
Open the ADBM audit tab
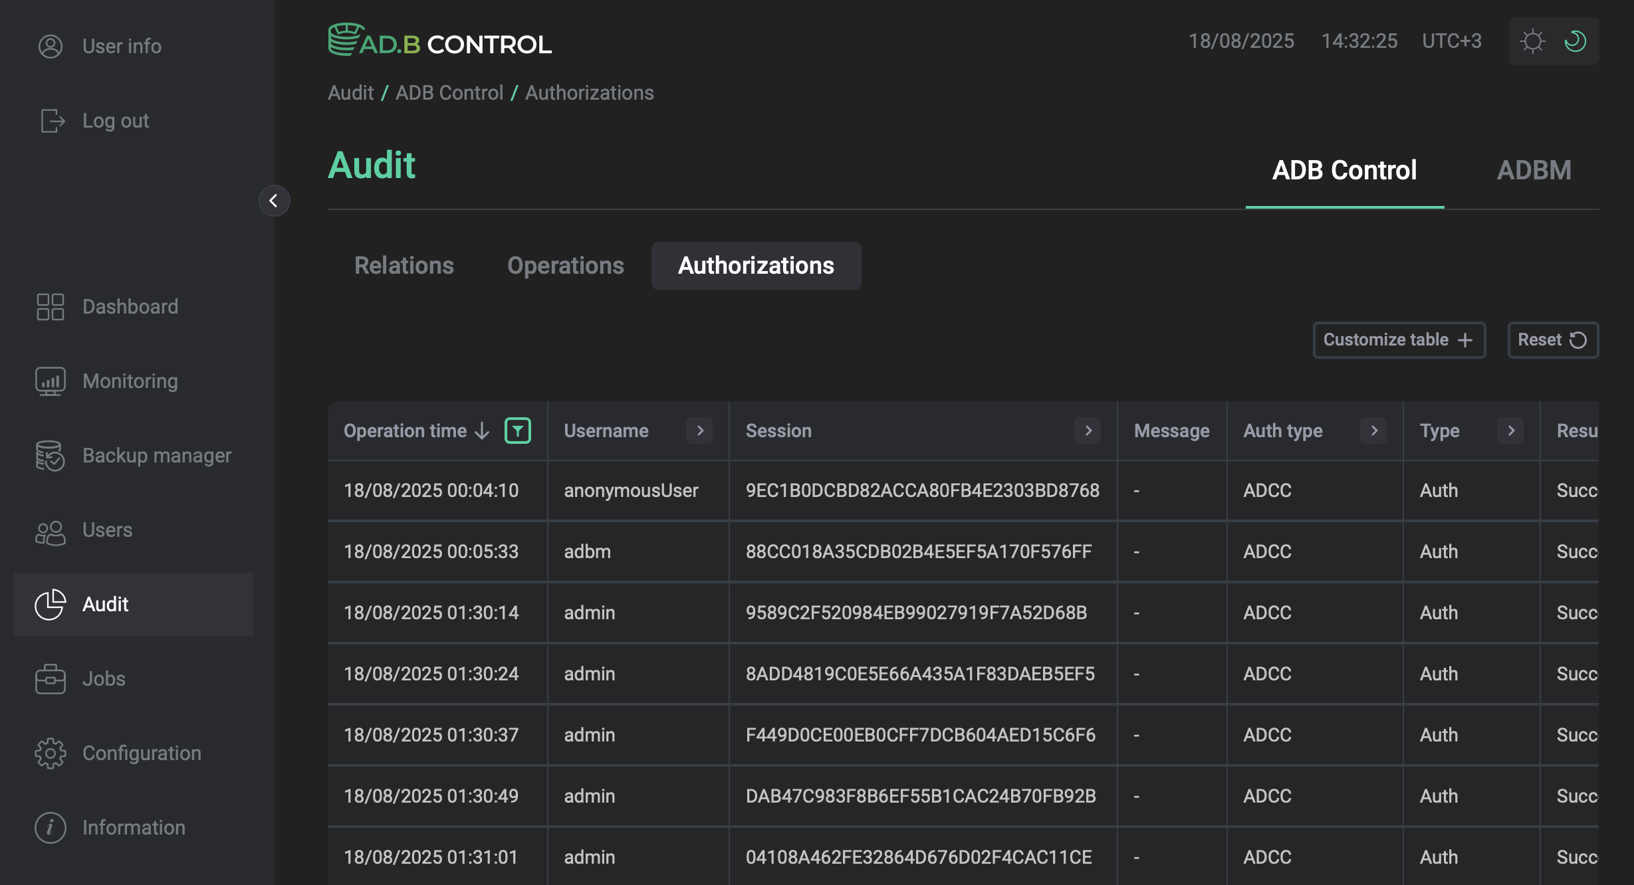tap(1535, 170)
